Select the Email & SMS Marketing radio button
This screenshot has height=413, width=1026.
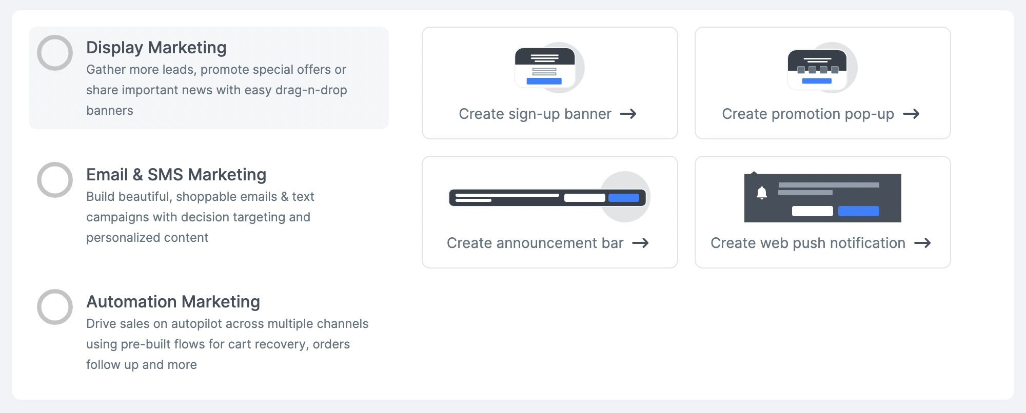tap(55, 180)
